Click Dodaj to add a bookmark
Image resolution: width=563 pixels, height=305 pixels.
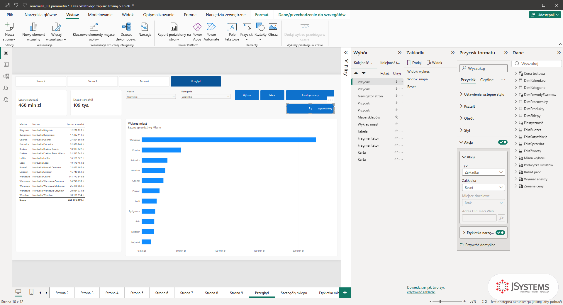click(x=414, y=63)
